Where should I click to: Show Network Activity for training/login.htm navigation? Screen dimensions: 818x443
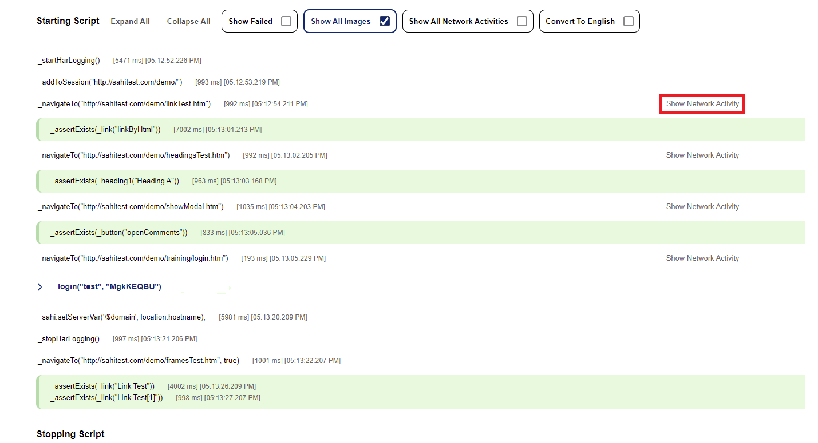[702, 258]
